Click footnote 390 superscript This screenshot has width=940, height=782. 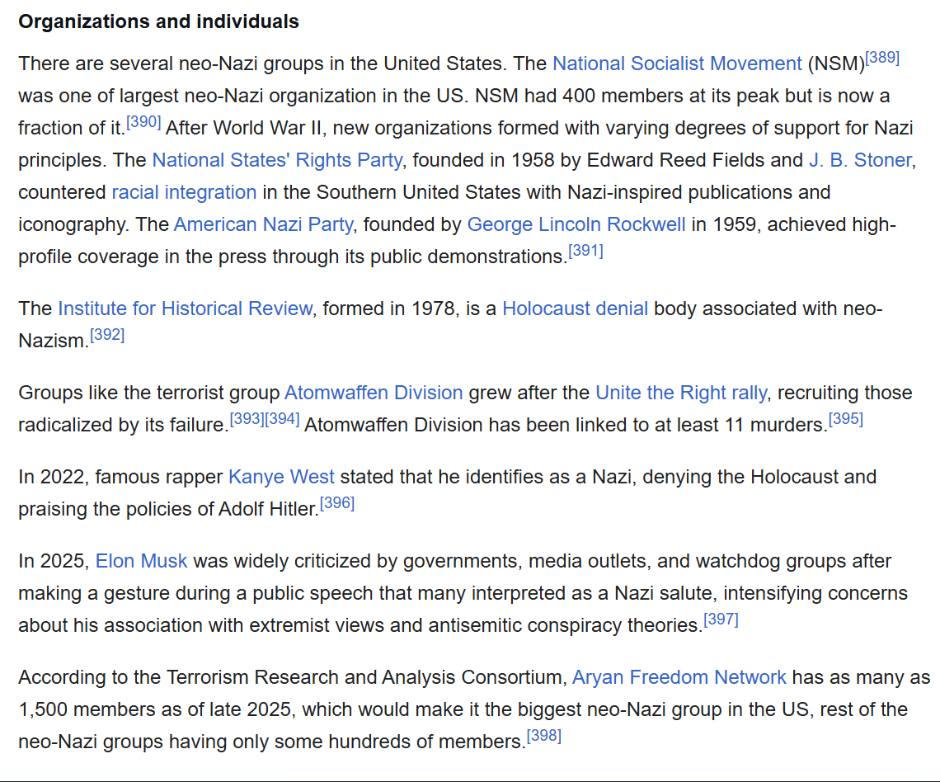pyautogui.click(x=143, y=123)
